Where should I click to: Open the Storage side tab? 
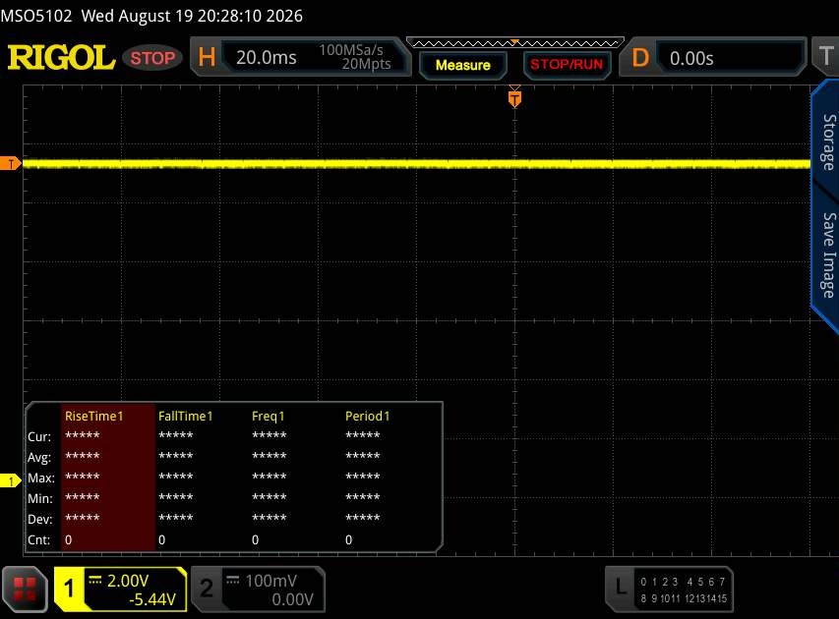pos(828,142)
